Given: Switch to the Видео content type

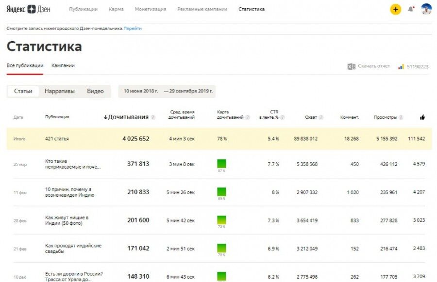Looking at the screenshot, I should click(95, 91).
